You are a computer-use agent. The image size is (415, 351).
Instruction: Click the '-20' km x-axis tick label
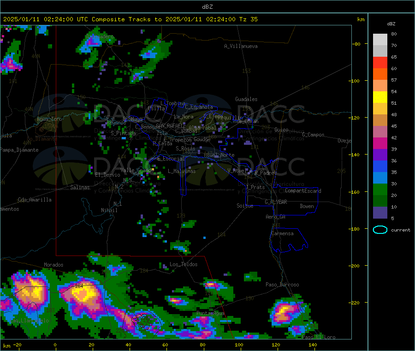click(17, 345)
